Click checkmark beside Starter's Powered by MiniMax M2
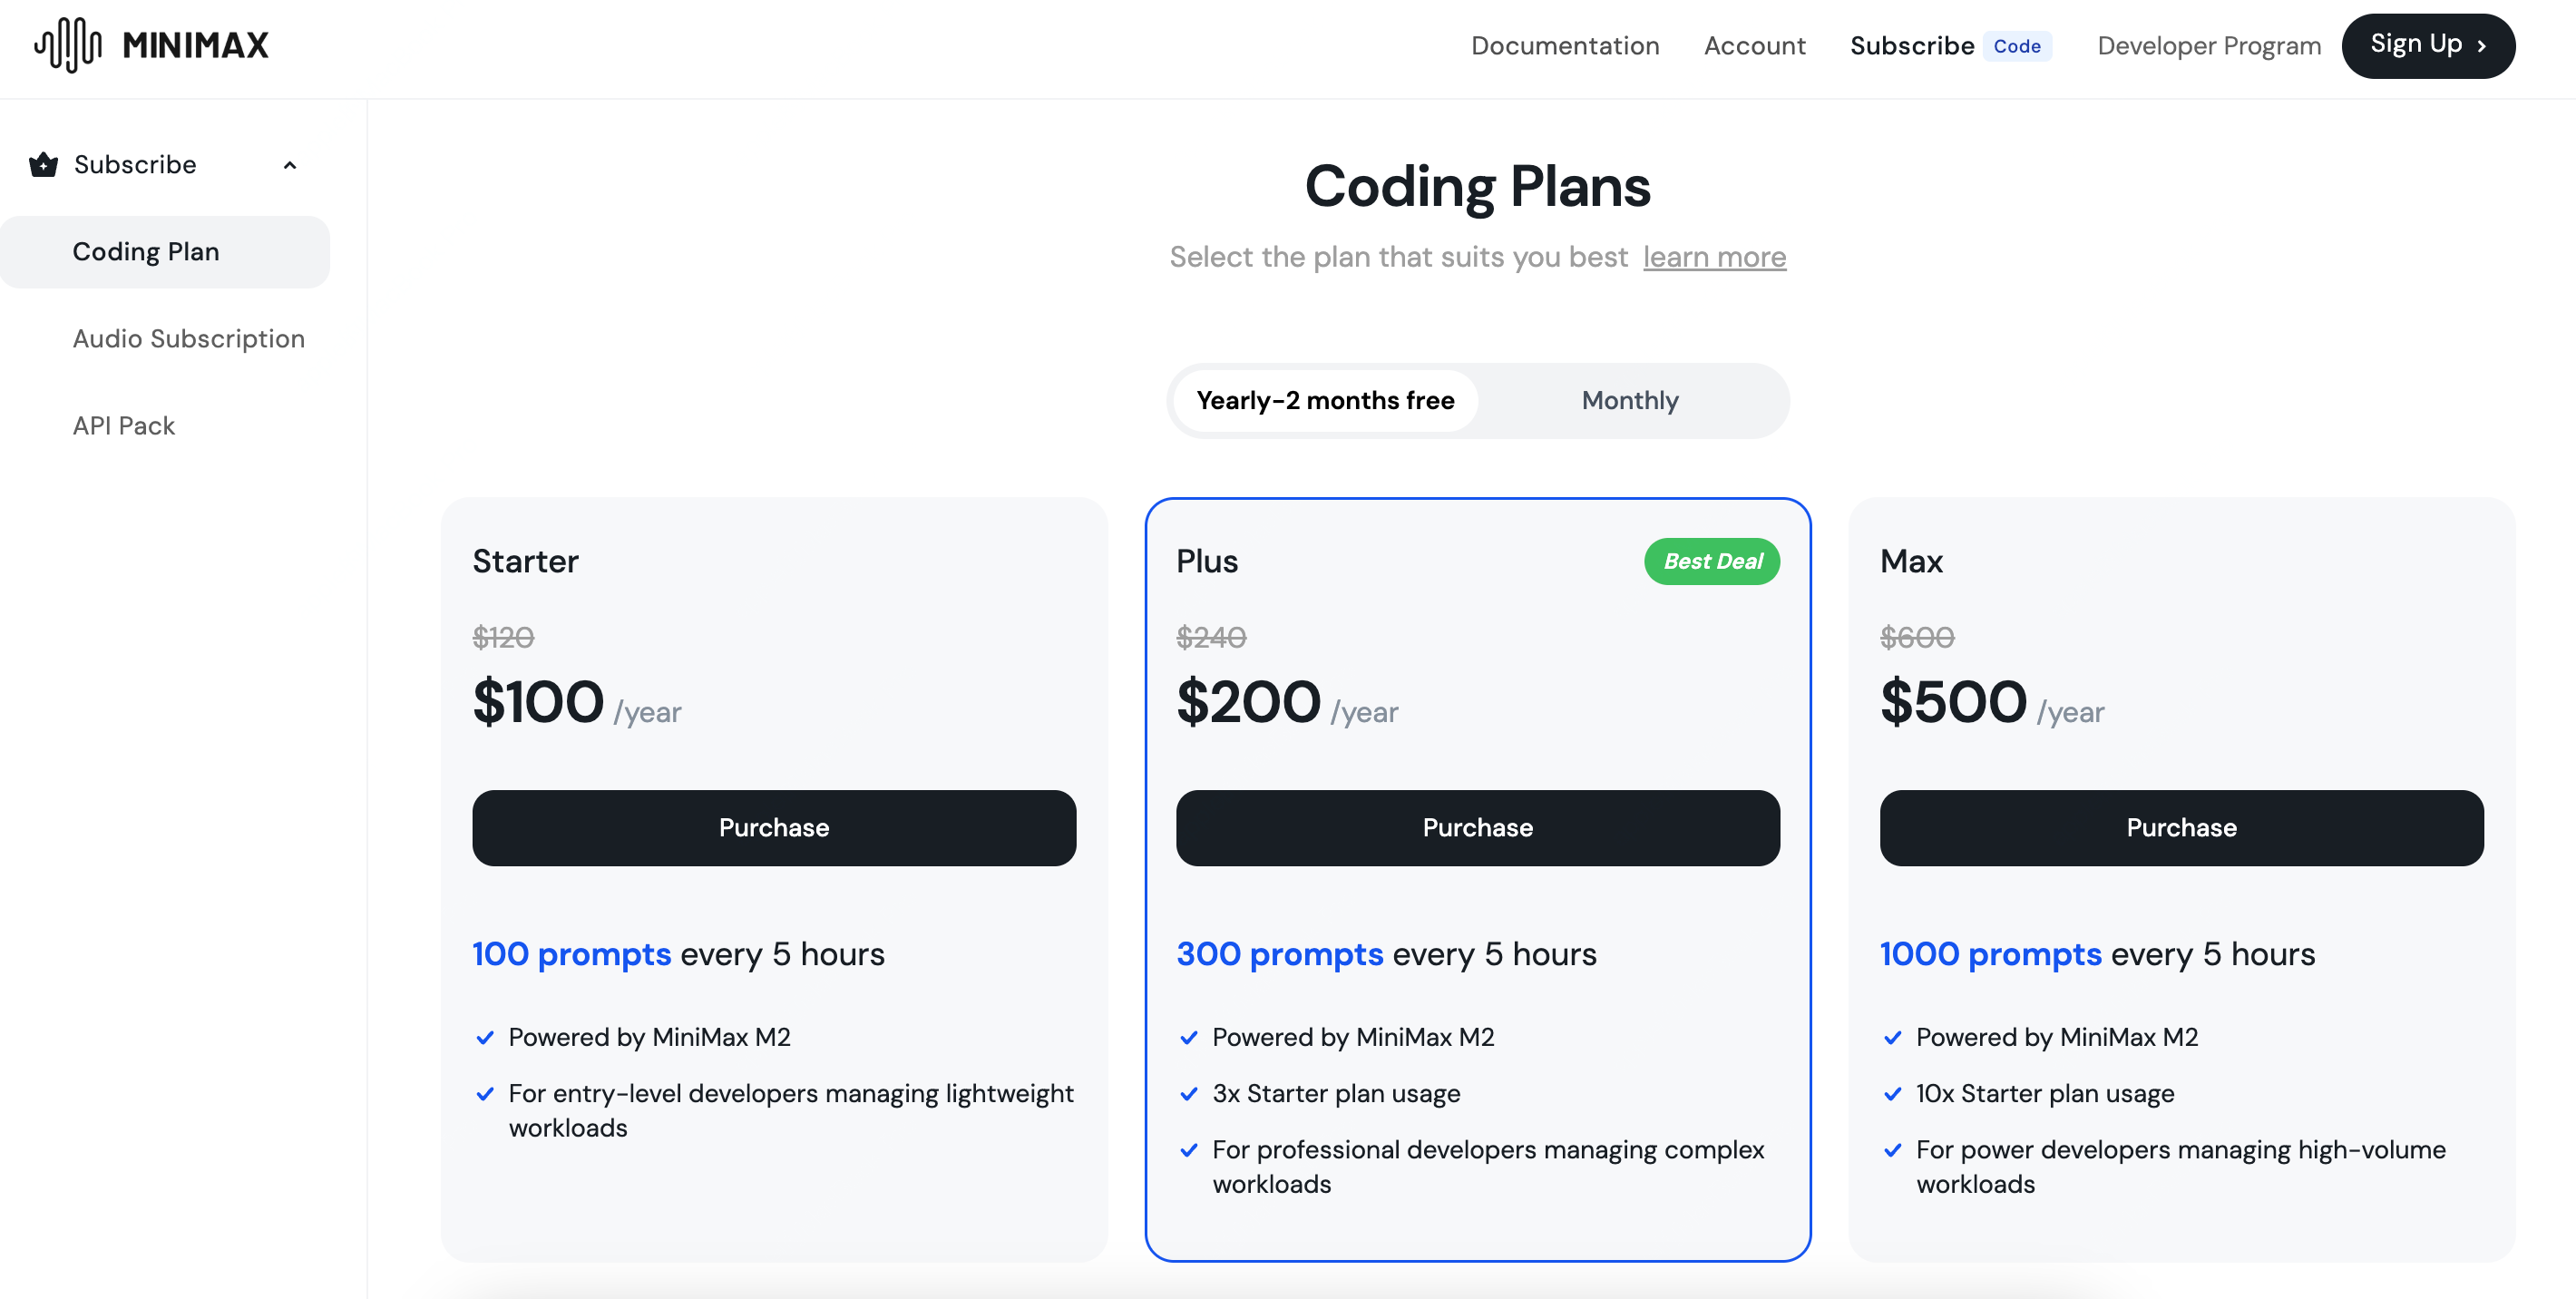Viewport: 2576px width, 1299px height. (x=485, y=1038)
